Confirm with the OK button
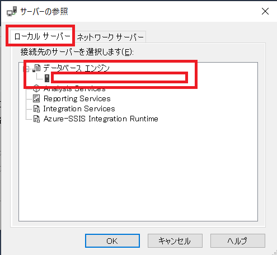Viewport: 277px width, 255px height. pyautogui.click(x=112, y=241)
